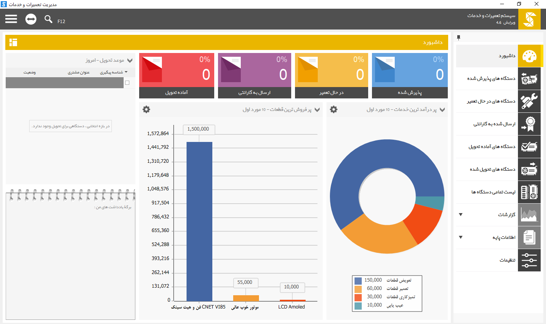Click the تعویض قطعات legend color swatch
The image size is (546, 324).
tap(358, 280)
